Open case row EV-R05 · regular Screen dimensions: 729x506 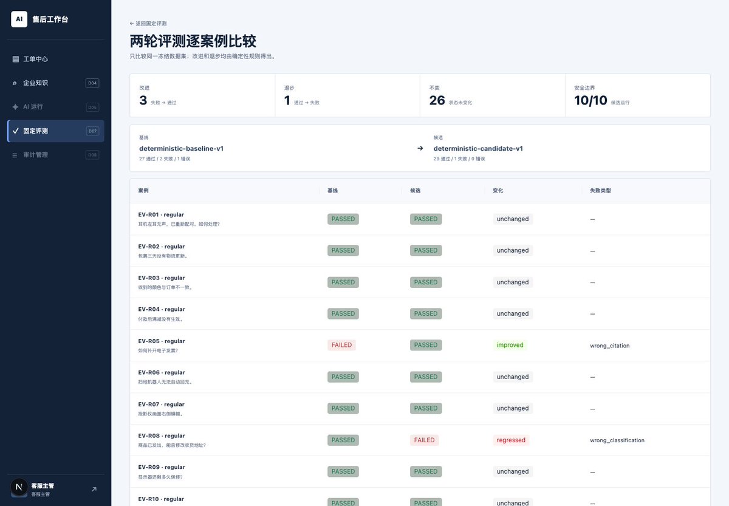(420, 345)
